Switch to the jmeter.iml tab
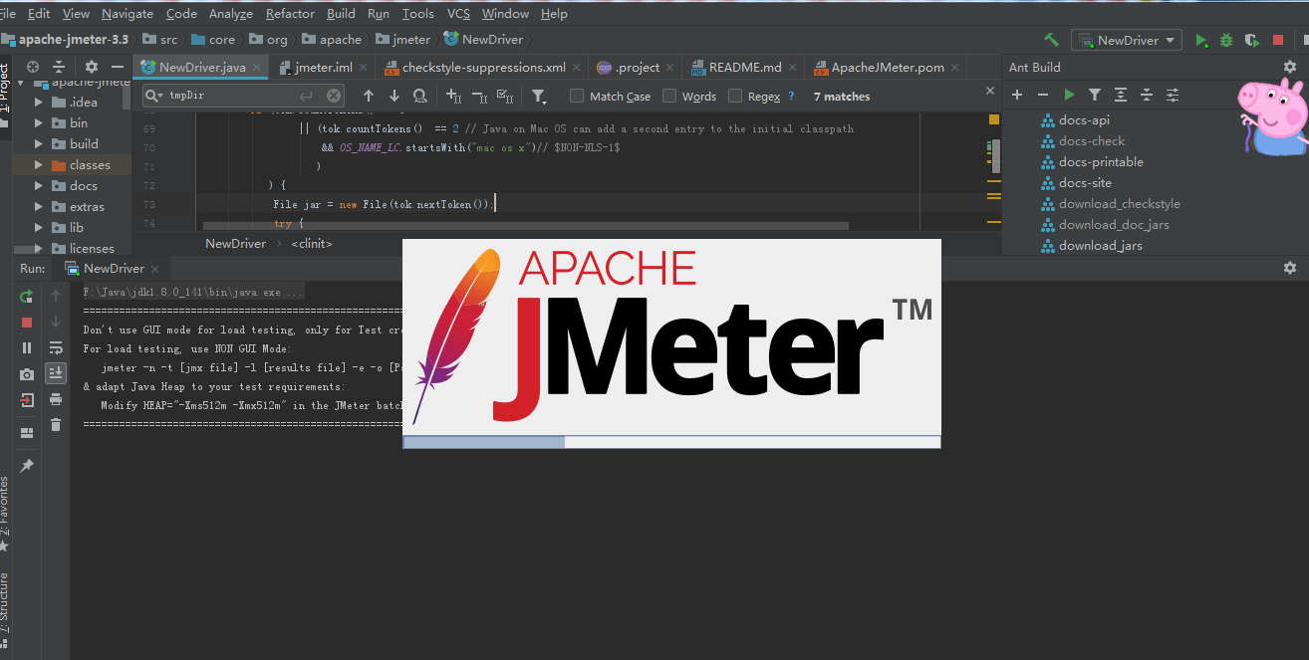The width and height of the screenshot is (1309, 660). coord(324,67)
